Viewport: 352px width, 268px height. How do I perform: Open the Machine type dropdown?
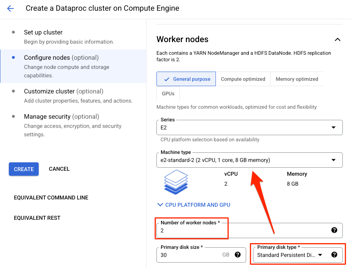[249, 160]
